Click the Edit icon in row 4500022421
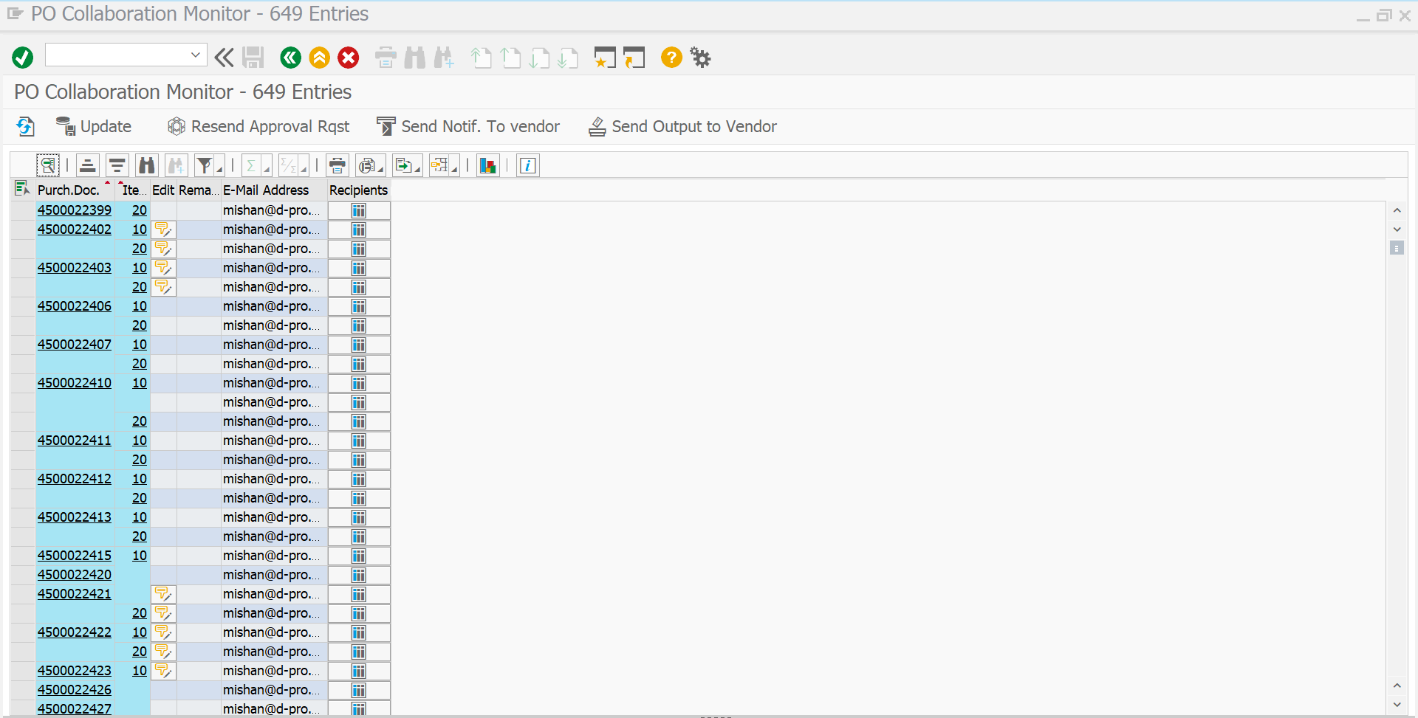1418x718 pixels. (x=163, y=594)
